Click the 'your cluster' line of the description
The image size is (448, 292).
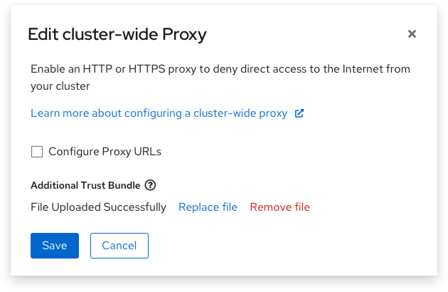[60, 86]
